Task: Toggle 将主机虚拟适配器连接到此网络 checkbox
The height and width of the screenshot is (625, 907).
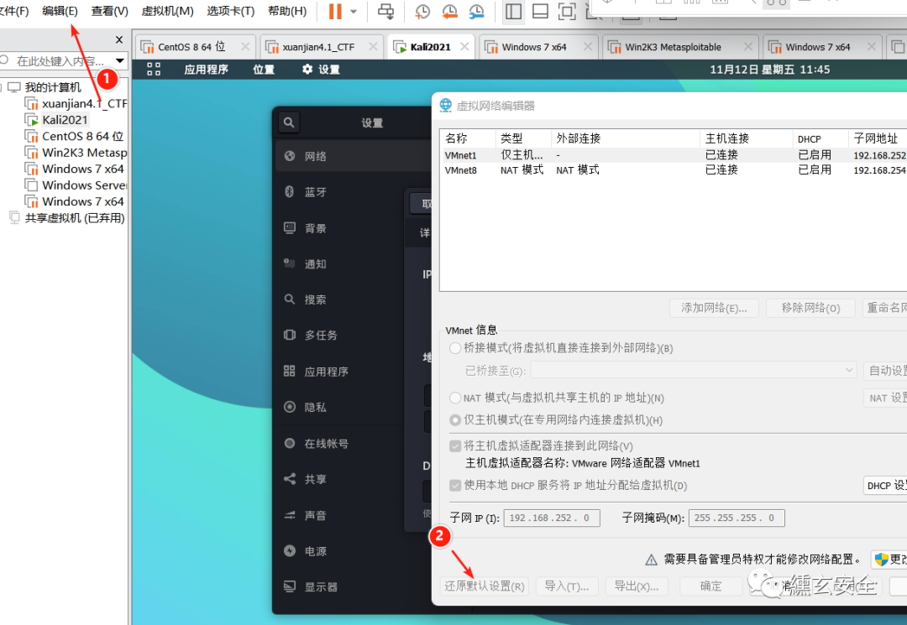Action: (455, 446)
